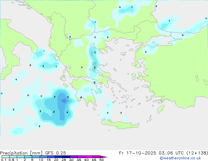This screenshot has height=161, width=208.
Task: Click the '25' legend scale value
Action: [x=64, y=160]
